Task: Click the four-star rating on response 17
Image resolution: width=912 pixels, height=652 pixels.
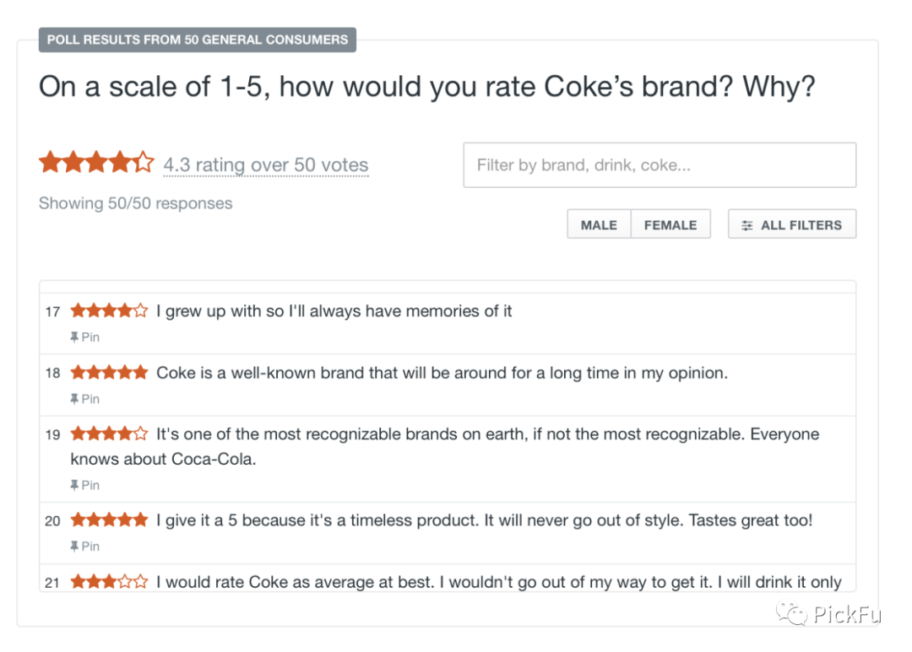Action: coord(109,311)
